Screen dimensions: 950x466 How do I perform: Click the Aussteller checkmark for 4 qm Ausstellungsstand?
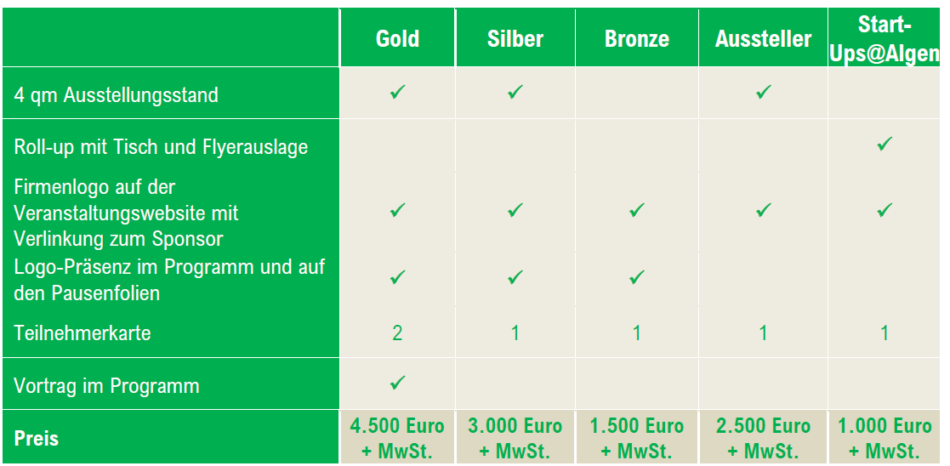coord(763,92)
